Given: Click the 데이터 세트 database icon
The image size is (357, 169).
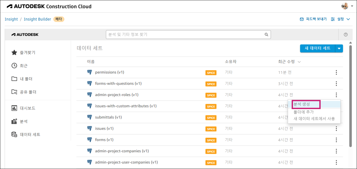Looking at the screenshot, I should [x=14, y=134].
